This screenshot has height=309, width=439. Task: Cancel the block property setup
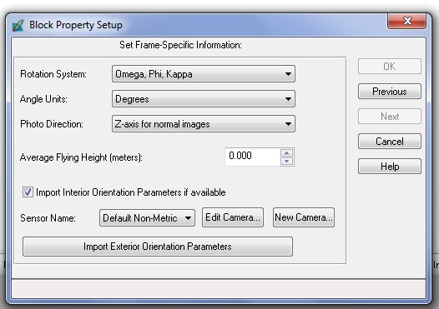[390, 142]
